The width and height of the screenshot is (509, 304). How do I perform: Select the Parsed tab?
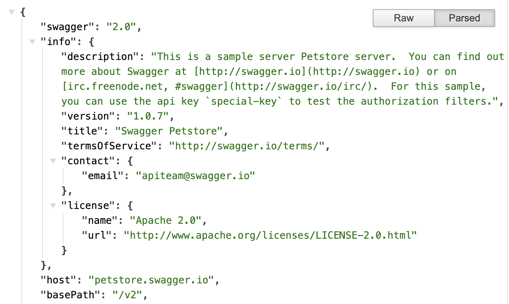[x=465, y=18]
